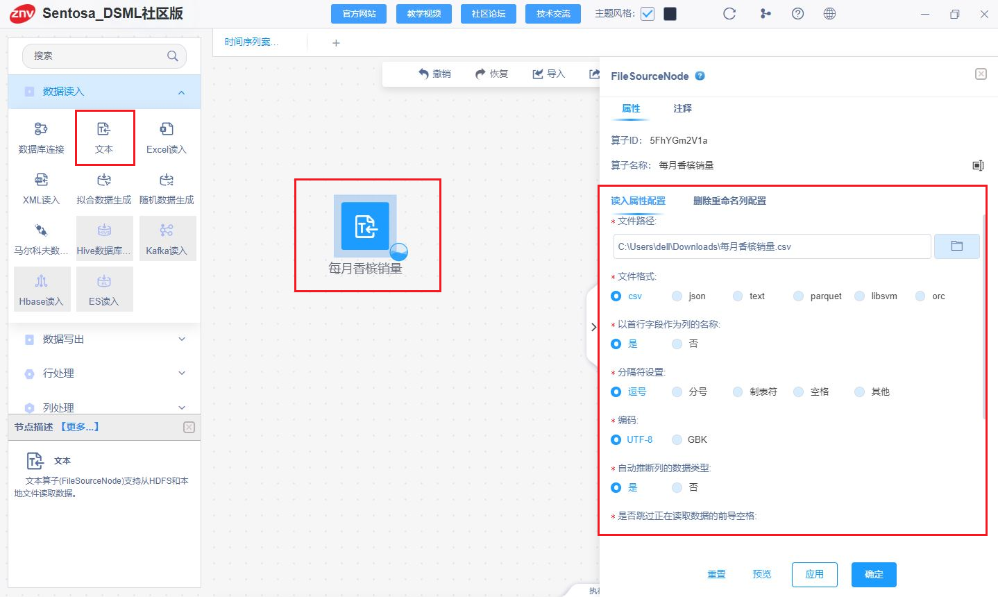This screenshot has height=597, width=998.
Task: Click the 教学视频 button
Action: tap(424, 14)
